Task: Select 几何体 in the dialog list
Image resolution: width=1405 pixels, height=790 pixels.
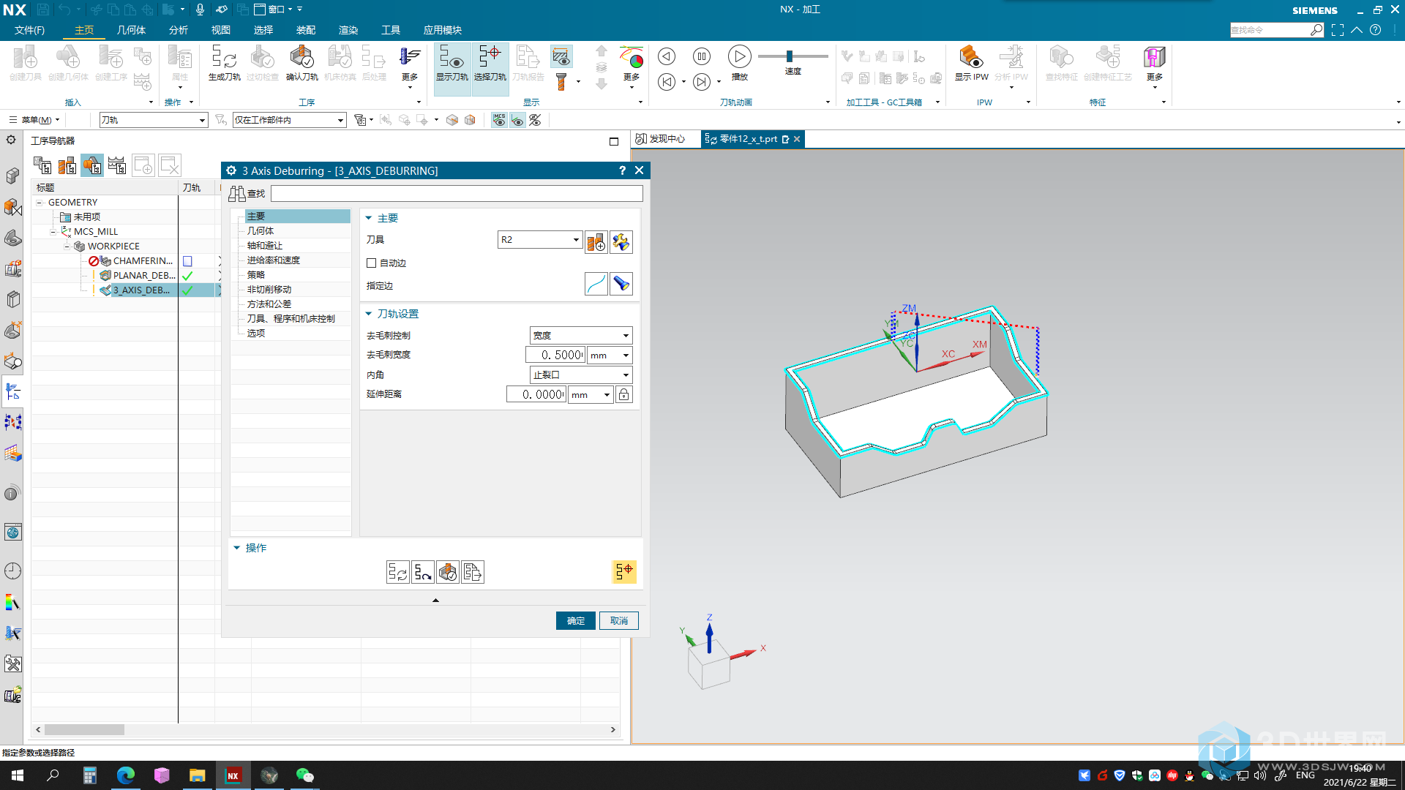Action: click(260, 231)
